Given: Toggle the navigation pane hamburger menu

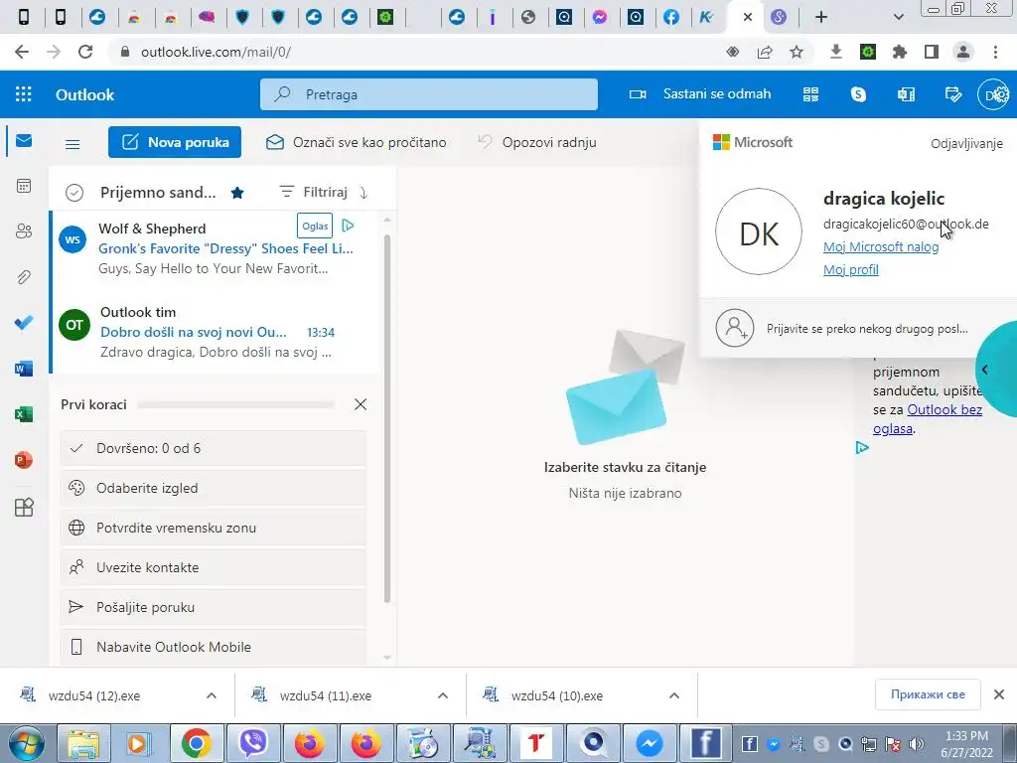Looking at the screenshot, I should coord(73,143).
